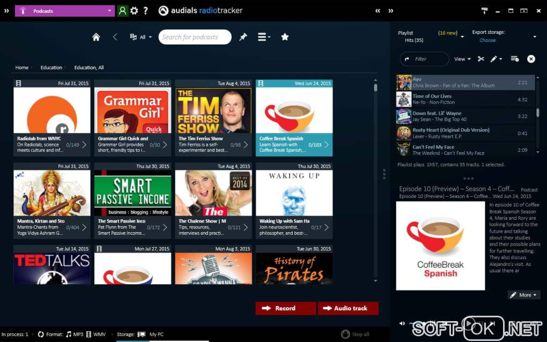Image resolution: width=547 pixels, height=342 pixels.
Task: Select the Mantra, Kirtan podcast thumbnail
Action: click(x=52, y=193)
